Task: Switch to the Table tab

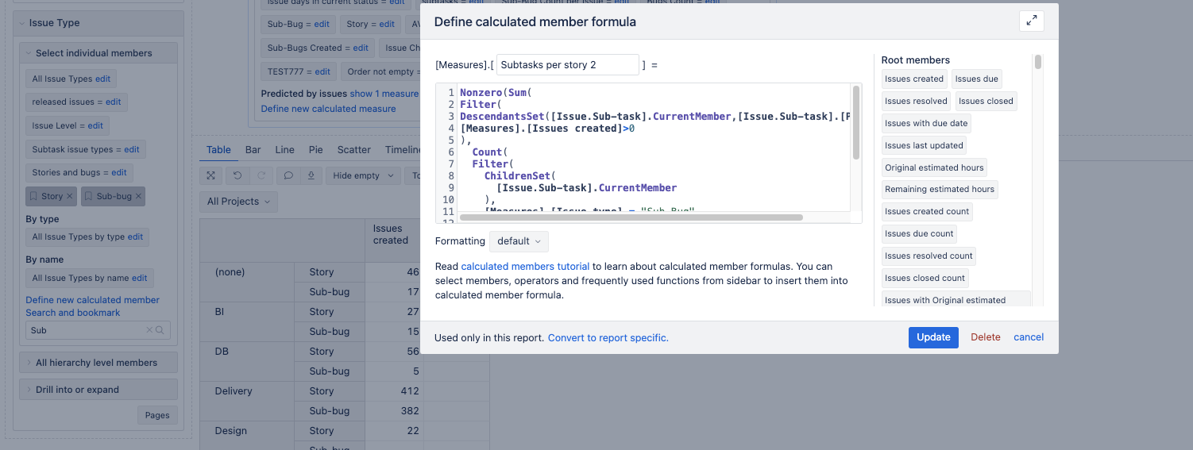Action: point(218,150)
